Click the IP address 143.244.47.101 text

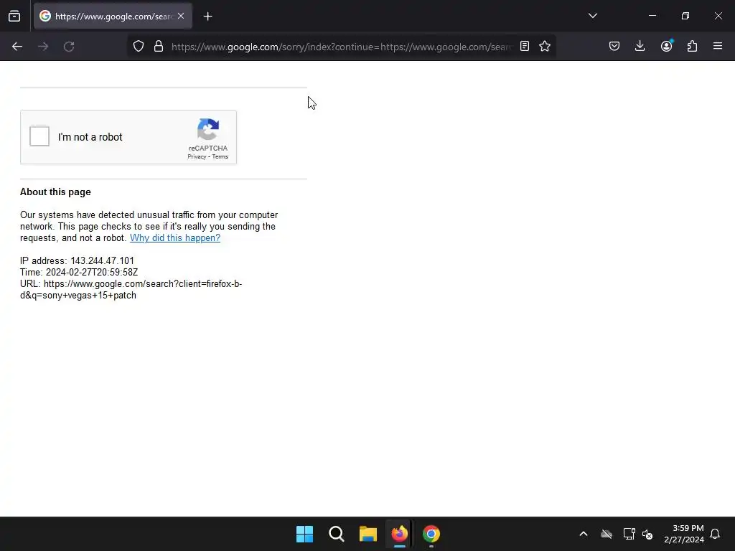pos(77,260)
